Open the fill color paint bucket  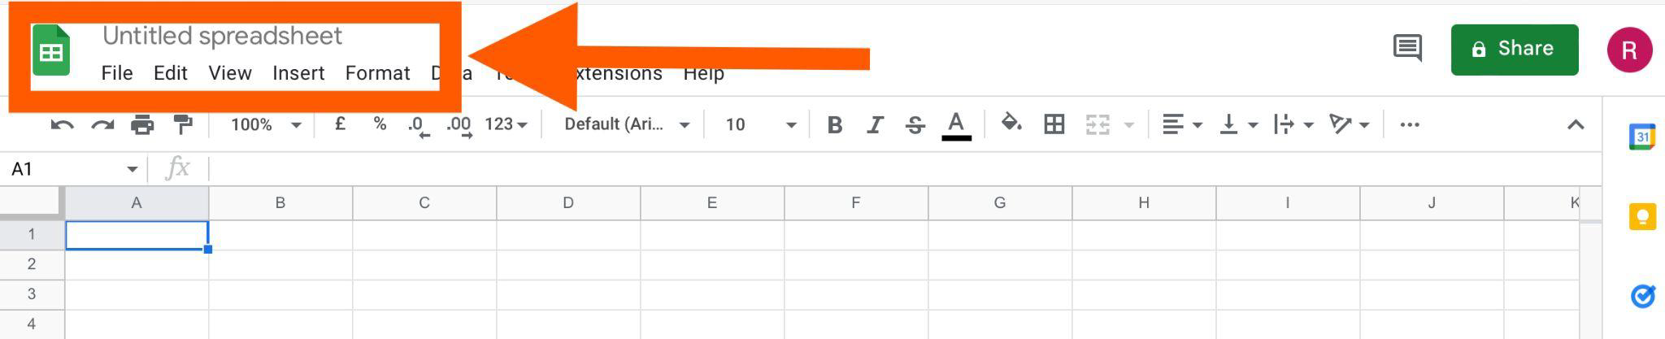coord(1011,124)
